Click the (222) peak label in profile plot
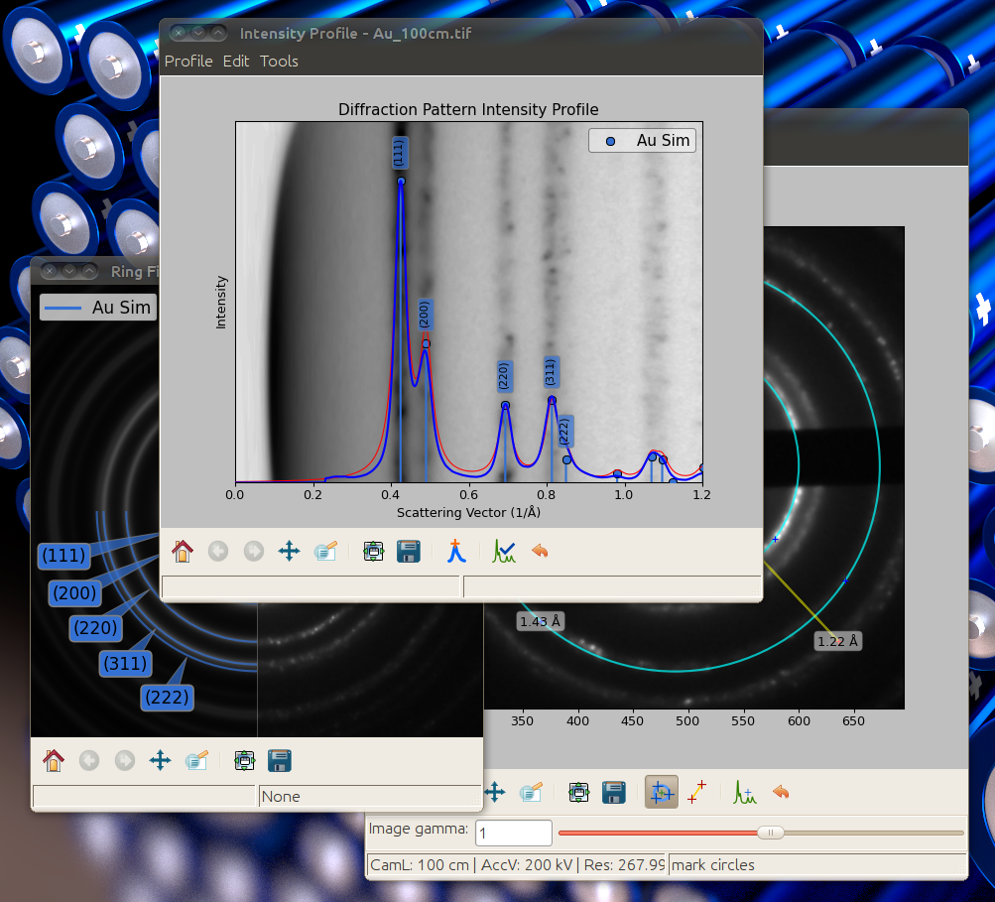995x902 pixels. point(564,432)
